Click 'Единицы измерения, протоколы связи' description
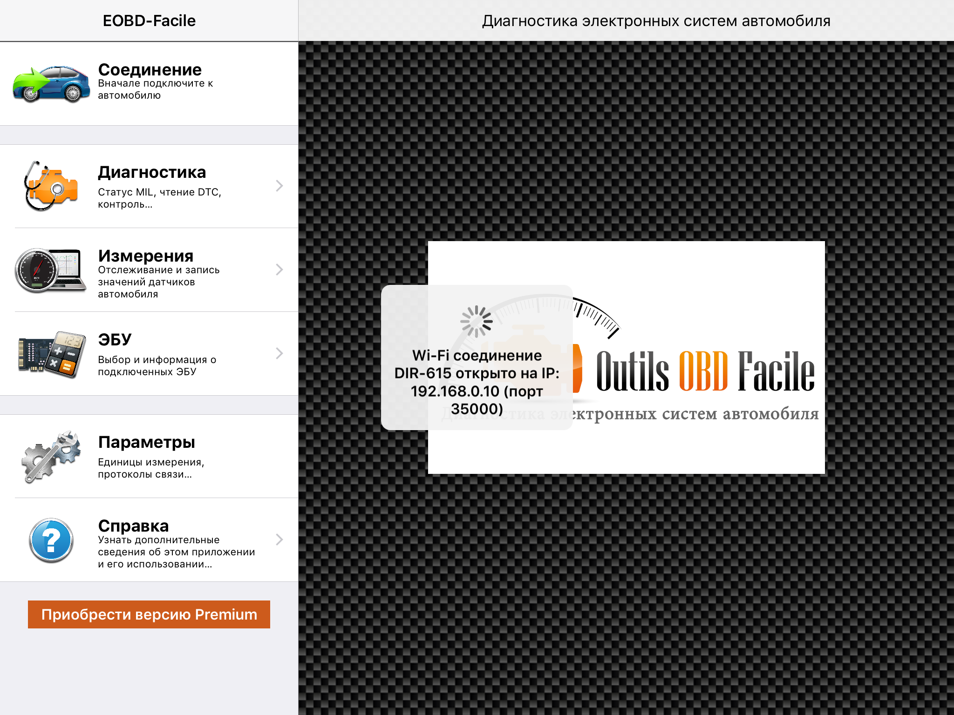 pos(151,468)
